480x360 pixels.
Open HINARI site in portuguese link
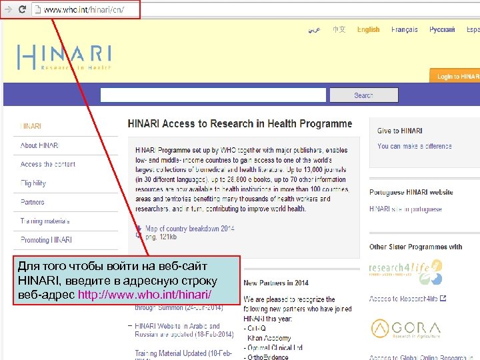tap(405, 209)
